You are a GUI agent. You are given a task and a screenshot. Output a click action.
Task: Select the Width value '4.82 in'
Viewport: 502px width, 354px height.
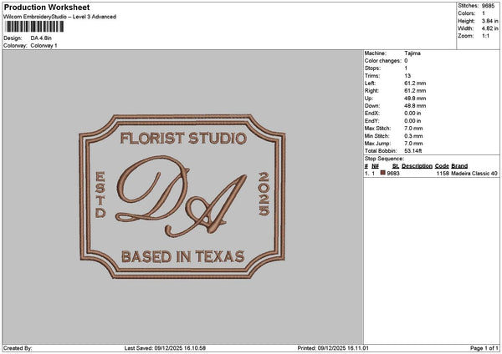pyautogui.click(x=489, y=28)
